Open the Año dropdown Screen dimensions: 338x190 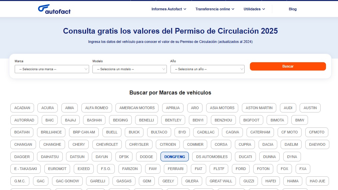coord(207,69)
